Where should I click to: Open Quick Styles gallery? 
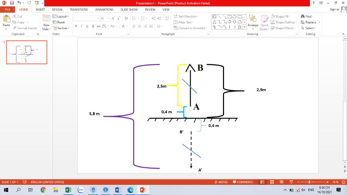pos(264,23)
